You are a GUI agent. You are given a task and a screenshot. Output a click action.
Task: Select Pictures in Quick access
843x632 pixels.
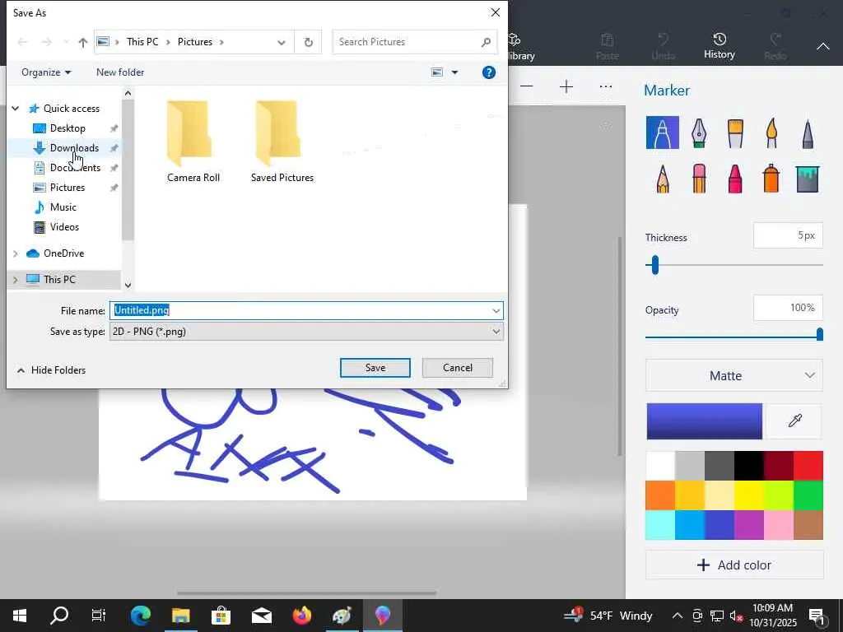(x=68, y=188)
